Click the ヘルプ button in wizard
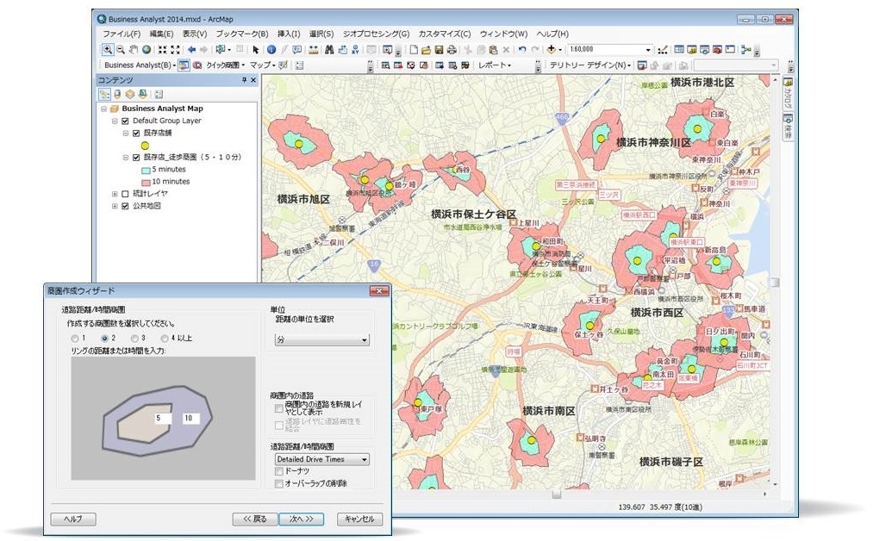Image resolution: width=886 pixels, height=541 pixels. 73,519
